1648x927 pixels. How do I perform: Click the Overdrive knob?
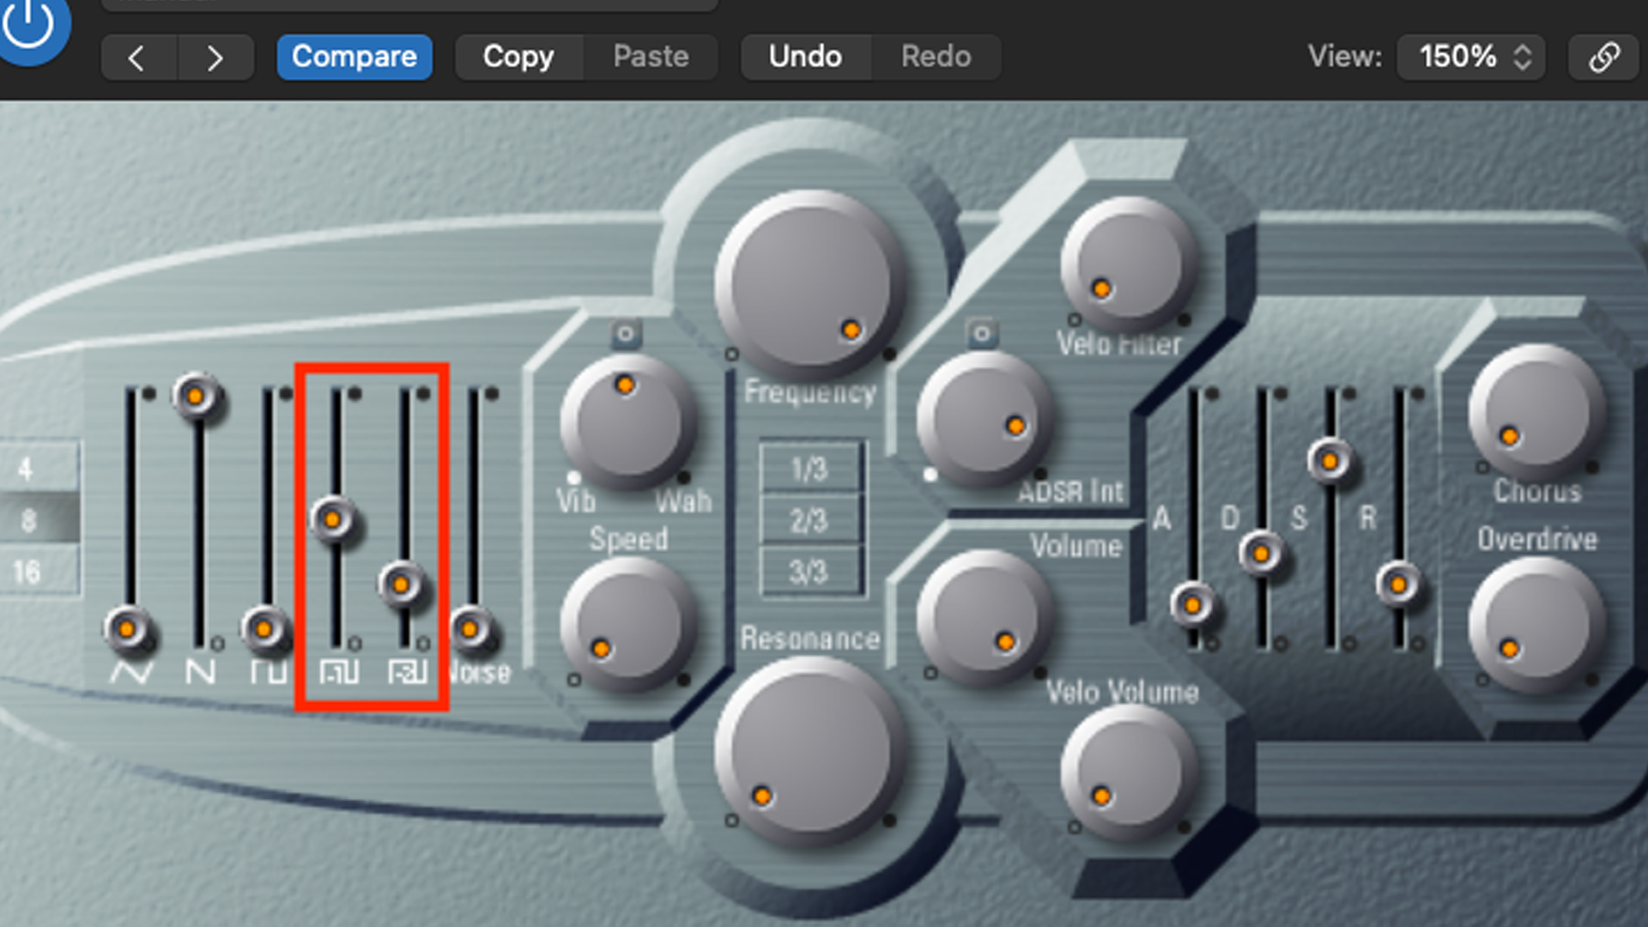1536,623
